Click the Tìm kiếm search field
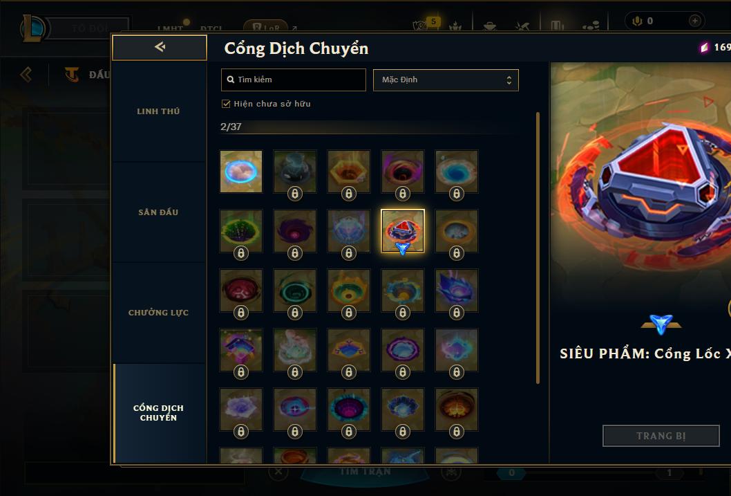The width and height of the screenshot is (731, 496). (293, 80)
